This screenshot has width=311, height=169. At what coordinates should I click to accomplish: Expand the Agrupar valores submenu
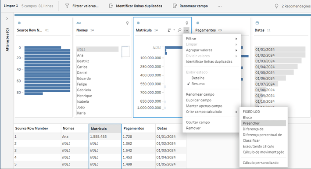point(211,50)
